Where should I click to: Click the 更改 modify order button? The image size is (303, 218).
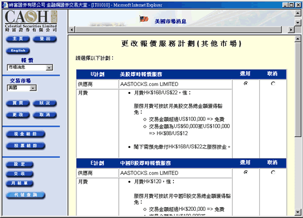[x=18, y=115]
